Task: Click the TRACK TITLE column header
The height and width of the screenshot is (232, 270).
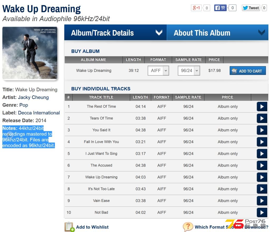Action: pyautogui.click(x=101, y=97)
